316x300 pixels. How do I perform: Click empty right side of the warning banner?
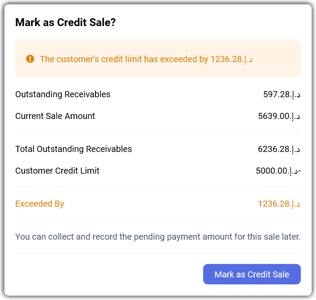pos(278,59)
